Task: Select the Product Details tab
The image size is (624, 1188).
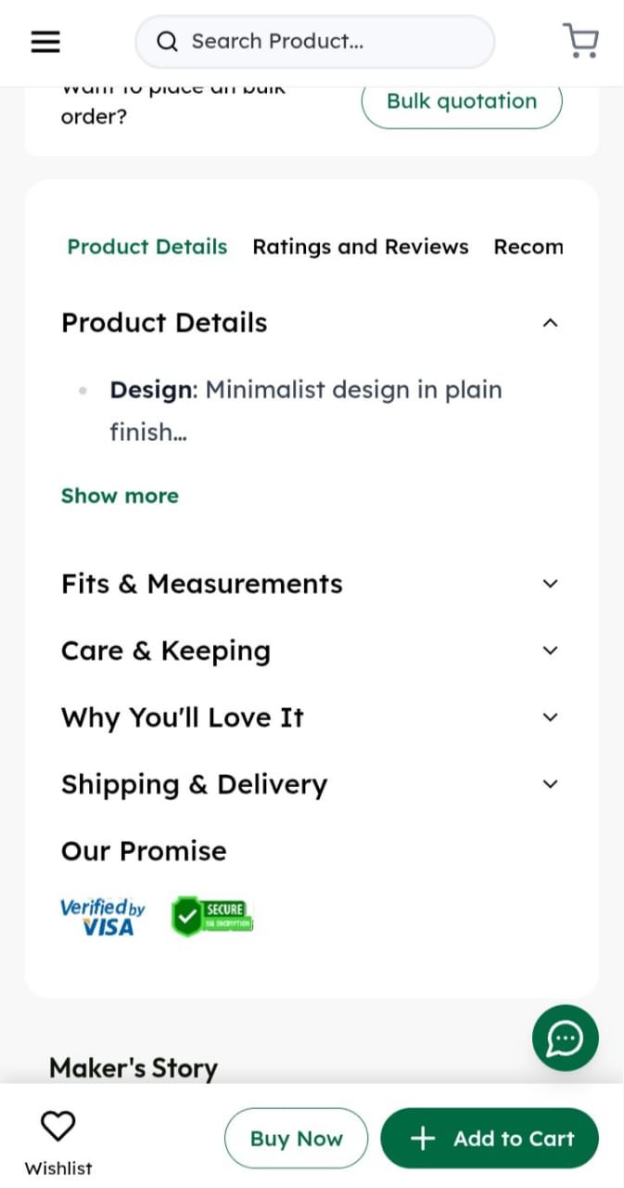Action: (147, 247)
